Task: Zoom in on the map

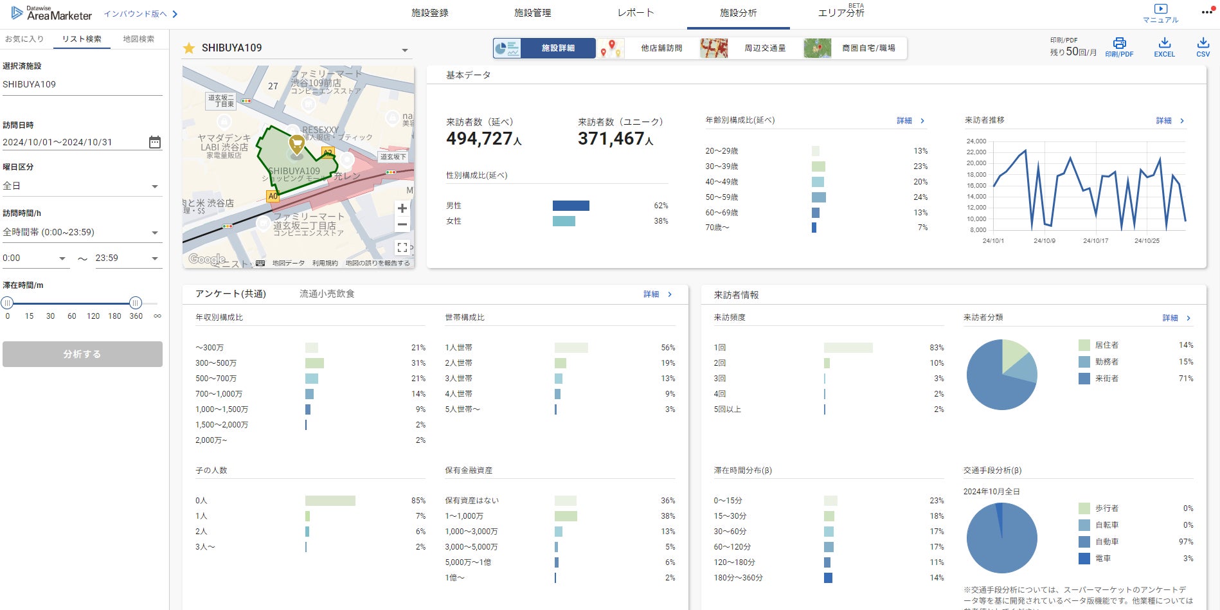Action: 402,208
